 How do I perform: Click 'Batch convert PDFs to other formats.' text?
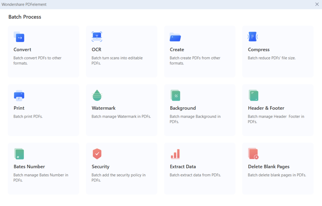point(37,61)
